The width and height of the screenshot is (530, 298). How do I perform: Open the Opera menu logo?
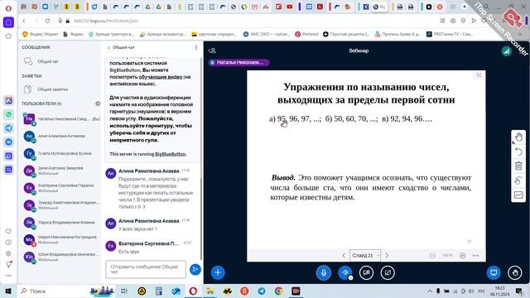coord(8,7)
